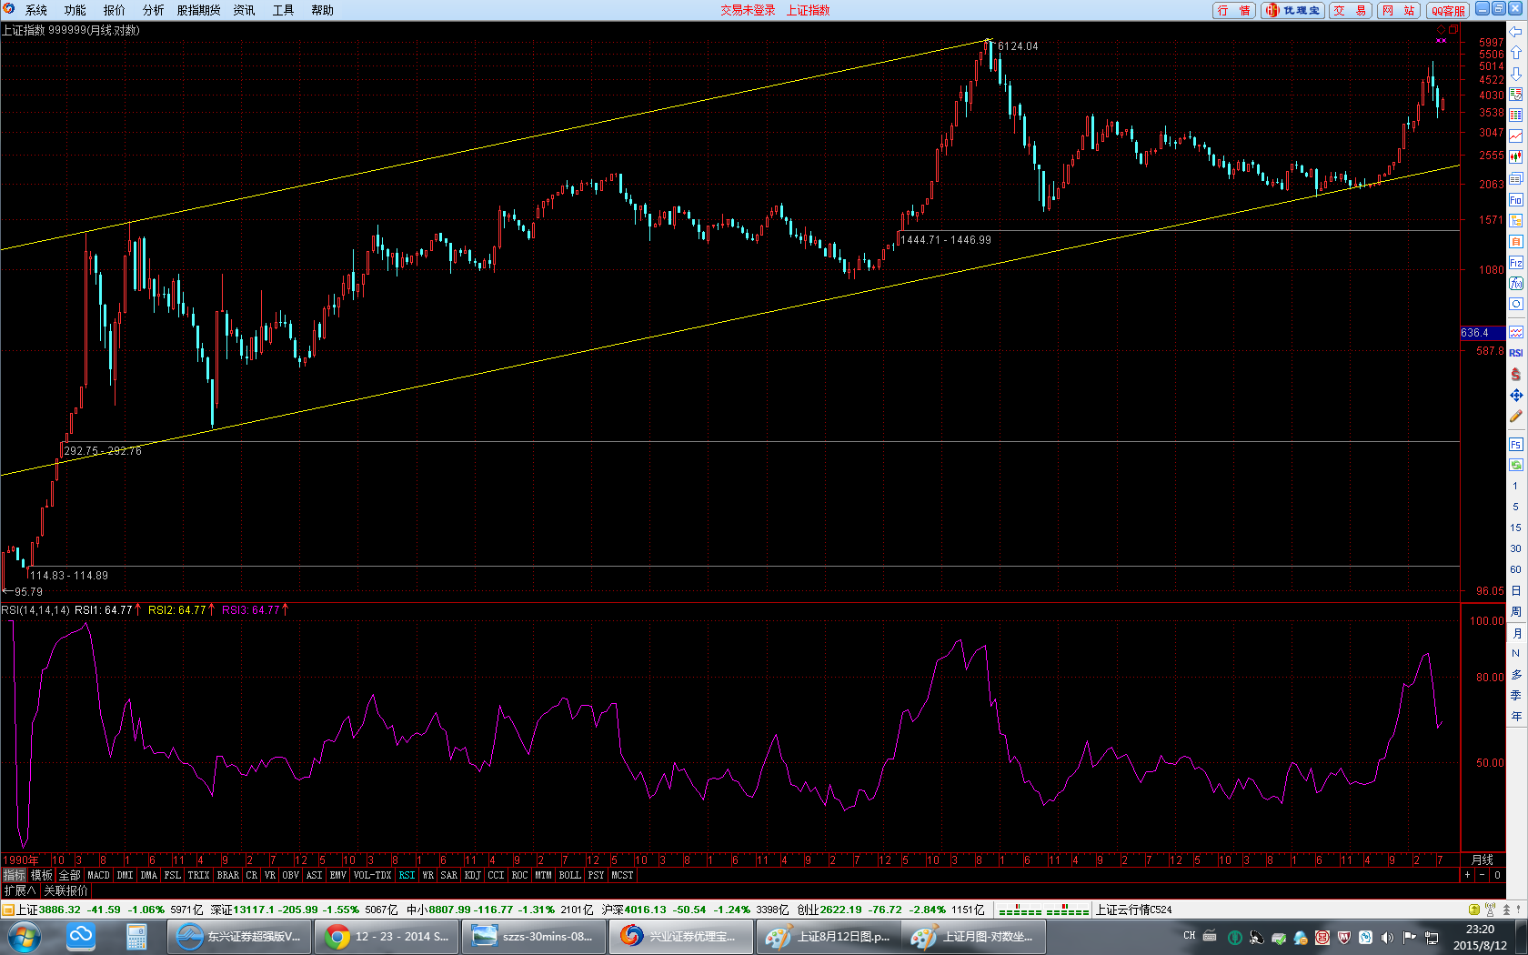
Task: Click the 优理宝 button
Action: (1292, 10)
